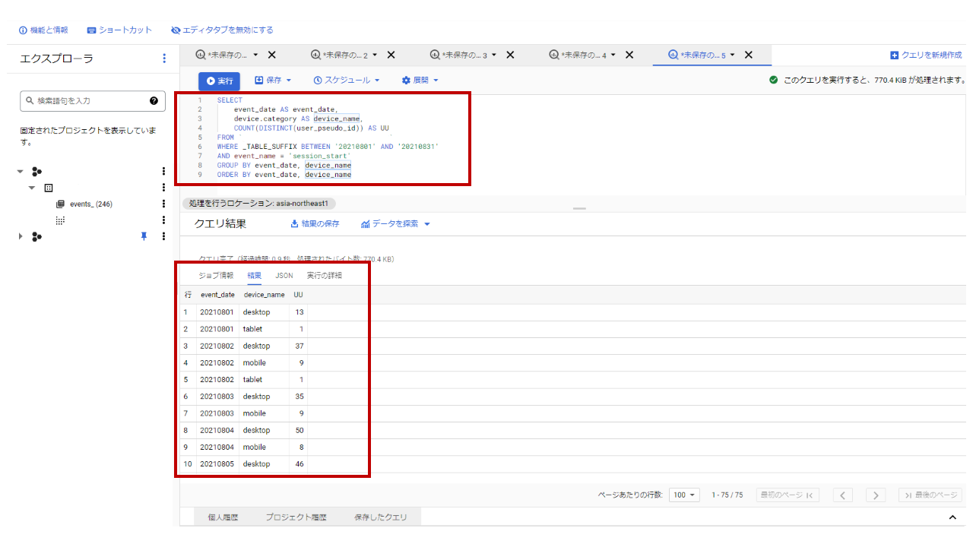Unpin the pinned project in Explorer
The image size is (973, 547).
coord(144,236)
